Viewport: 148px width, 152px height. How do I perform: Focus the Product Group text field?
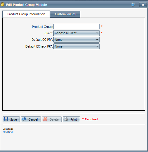coord(76,26)
